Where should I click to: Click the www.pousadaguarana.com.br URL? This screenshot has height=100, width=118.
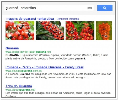pyautogui.click(x=24, y=71)
